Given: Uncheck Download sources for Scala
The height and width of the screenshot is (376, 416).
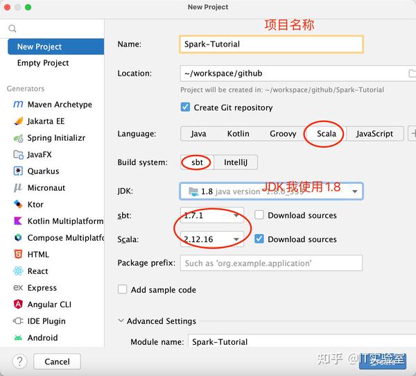Looking at the screenshot, I should [x=259, y=239].
